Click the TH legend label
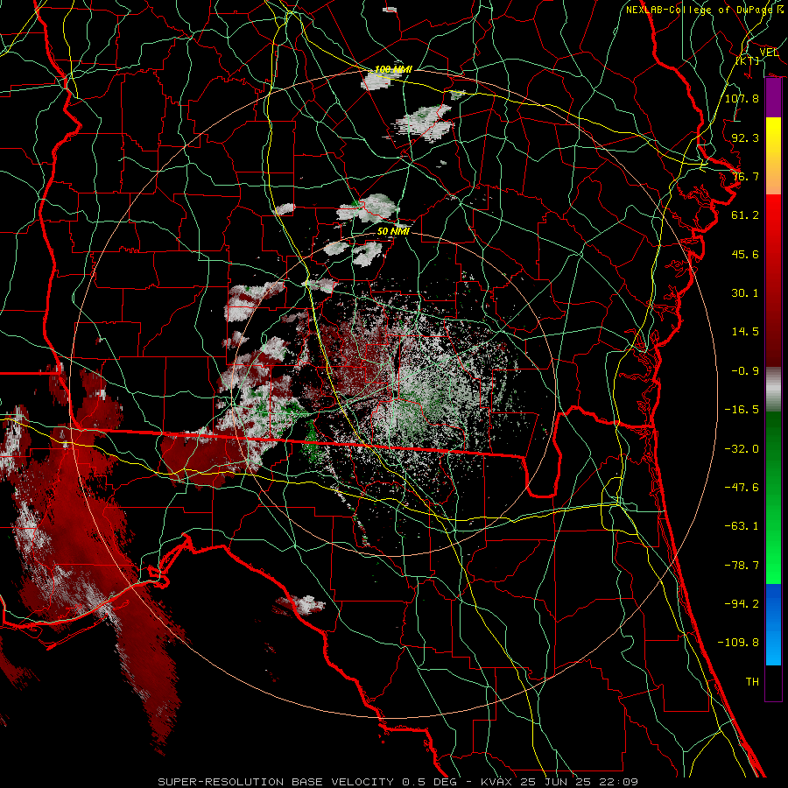This screenshot has height=788, width=788. [752, 681]
